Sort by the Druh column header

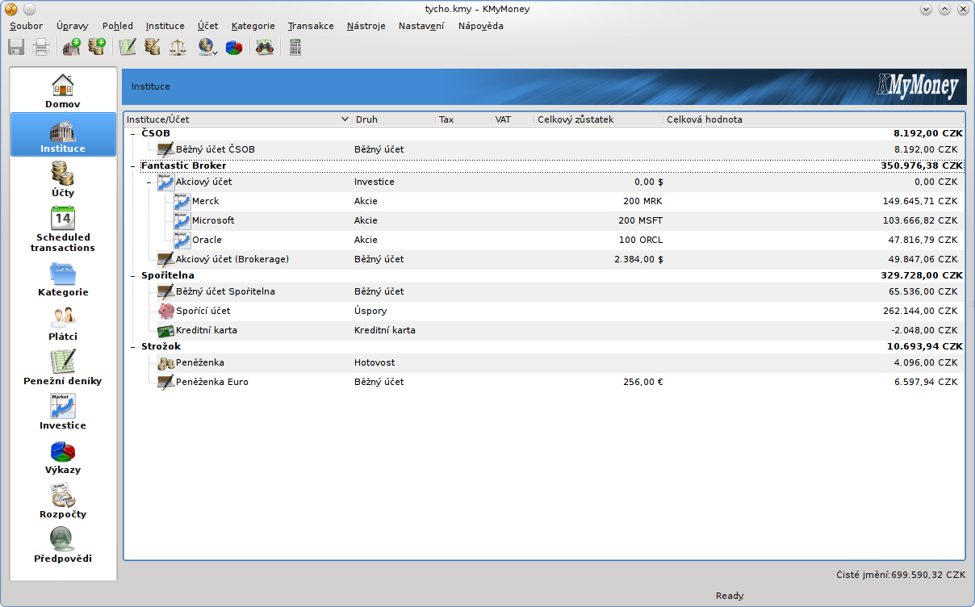(x=394, y=119)
